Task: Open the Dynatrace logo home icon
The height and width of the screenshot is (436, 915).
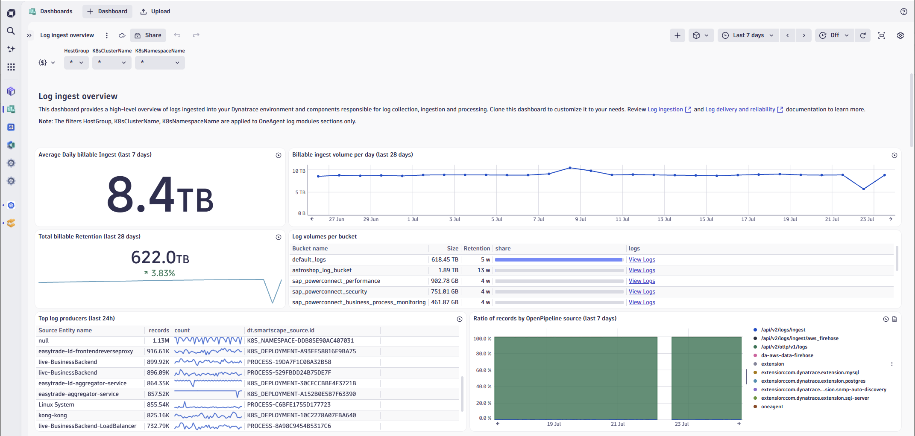Action: tap(11, 13)
